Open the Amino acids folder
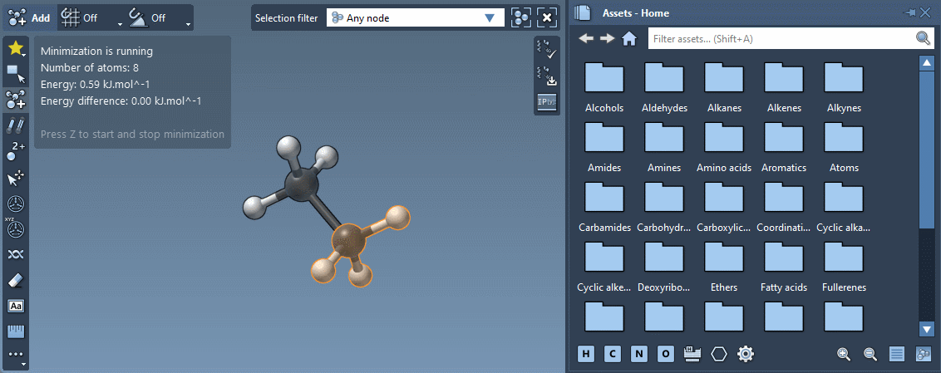 click(724, 146)
